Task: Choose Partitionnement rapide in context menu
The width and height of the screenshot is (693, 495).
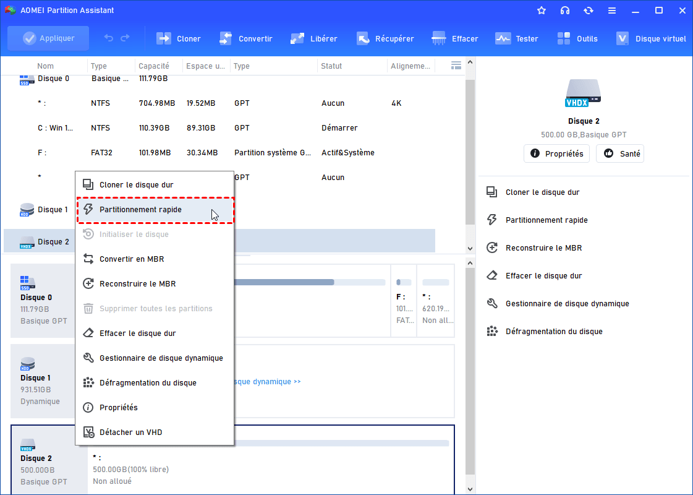Action: 140,210
